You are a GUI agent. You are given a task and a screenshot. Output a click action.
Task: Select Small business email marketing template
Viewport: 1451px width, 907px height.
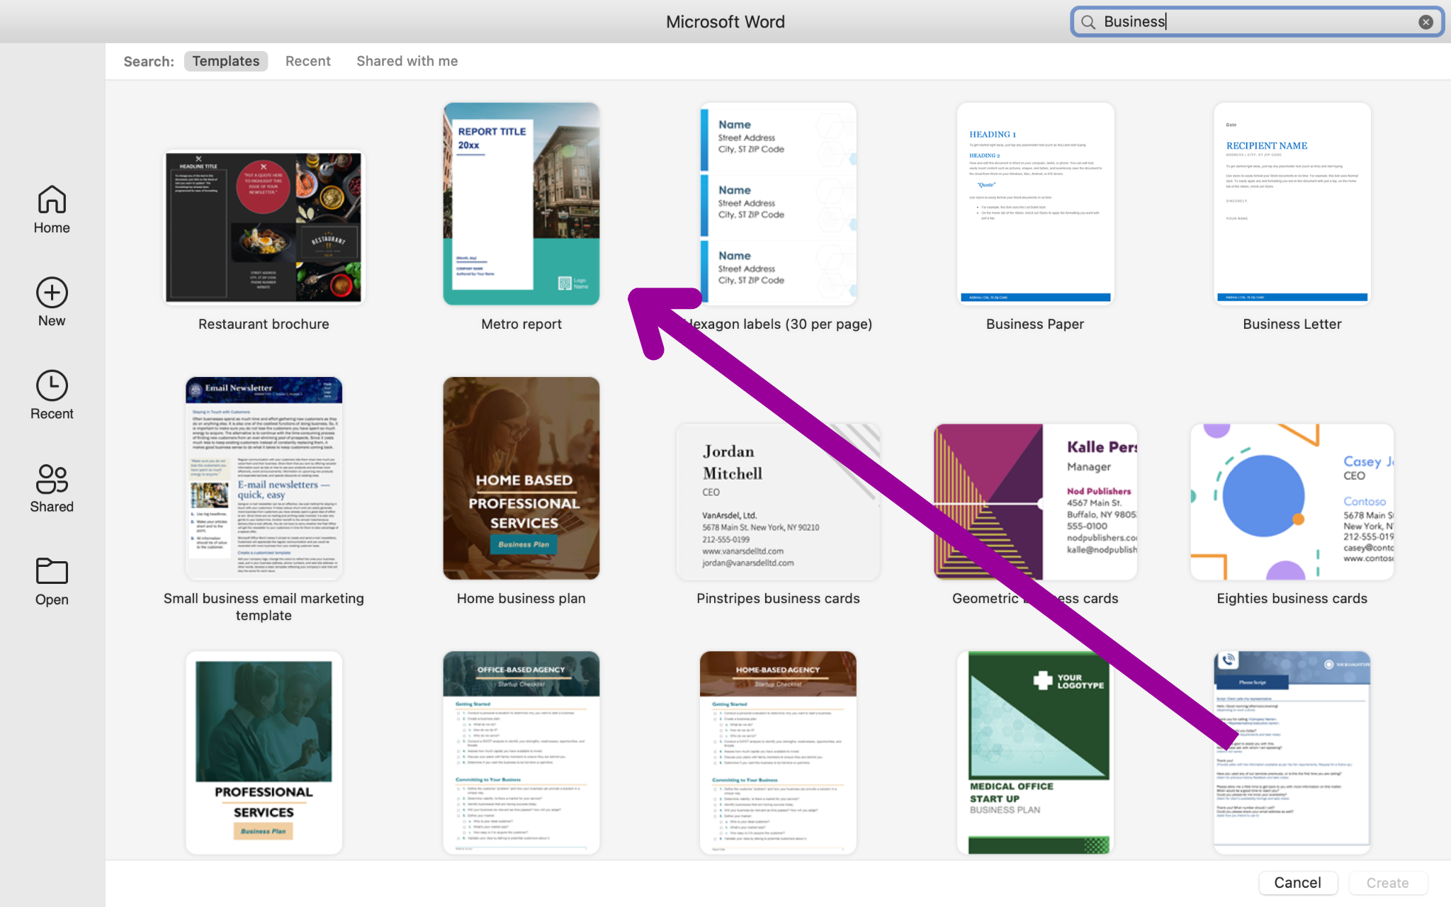tap(264, 478)
